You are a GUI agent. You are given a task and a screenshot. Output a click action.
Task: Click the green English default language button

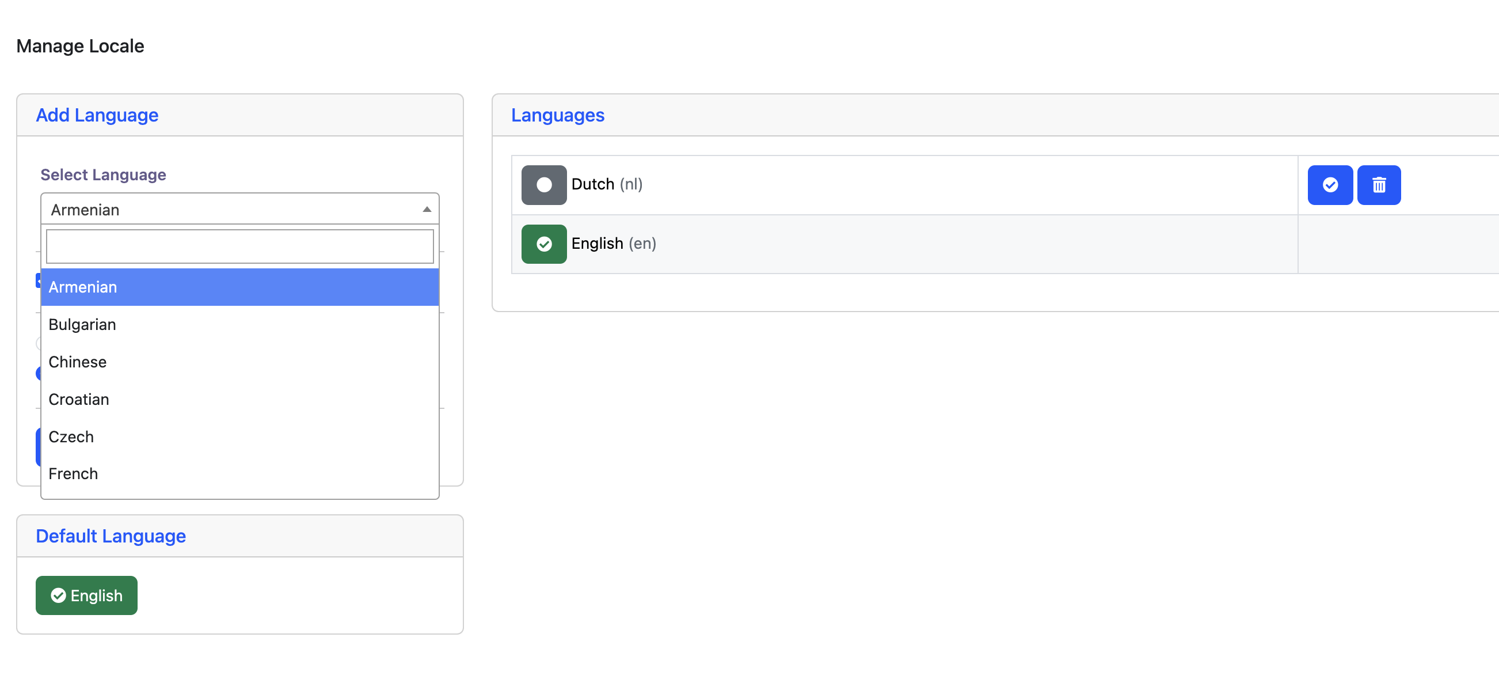point(86,595)
